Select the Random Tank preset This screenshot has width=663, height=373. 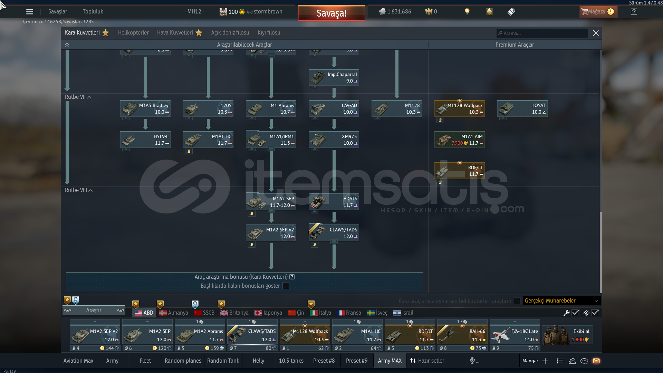point(223,361)
